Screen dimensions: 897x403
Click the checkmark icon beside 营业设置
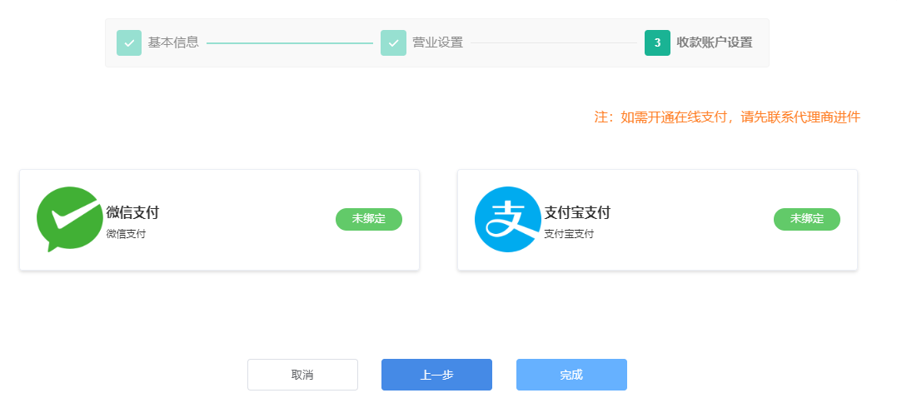(x=393, y=42)
